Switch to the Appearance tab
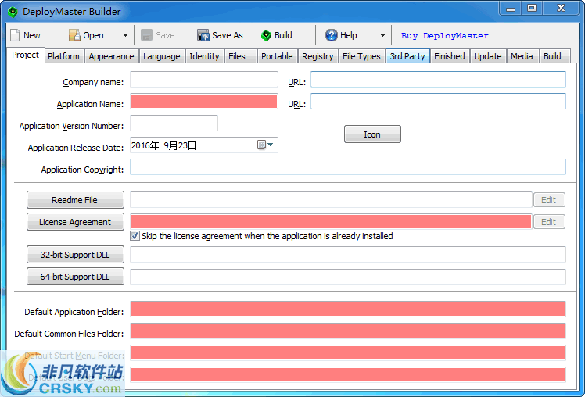Viewport: 585px width, 397px height. [x=111, y=56]
